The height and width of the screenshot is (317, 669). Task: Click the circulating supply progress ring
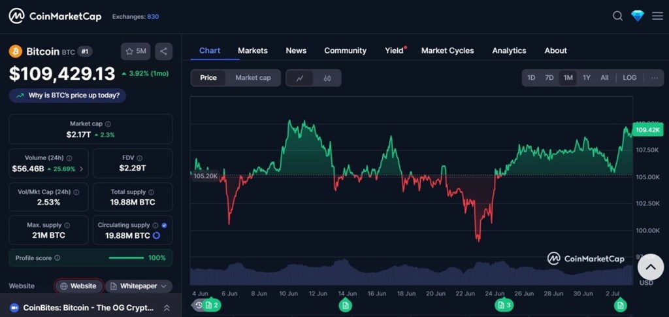[156, 235]
